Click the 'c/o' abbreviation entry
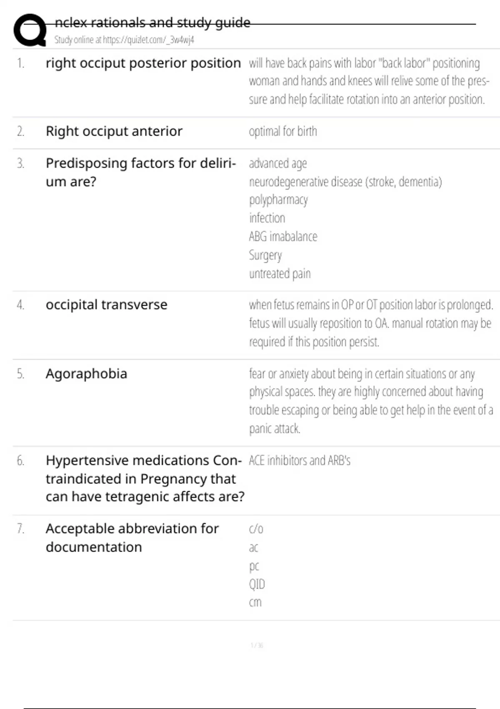This screenshot has height=709, width=500. (x=256, y=529)
